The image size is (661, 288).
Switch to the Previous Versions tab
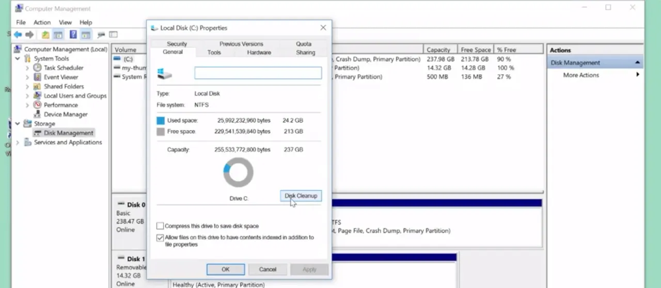click(x=241, y=44)
